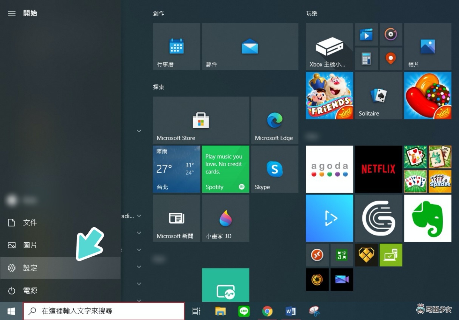This screenshot has height=320, width=459.
Task: Launch the blue play-triangle tile
Action: pos(330,218)
